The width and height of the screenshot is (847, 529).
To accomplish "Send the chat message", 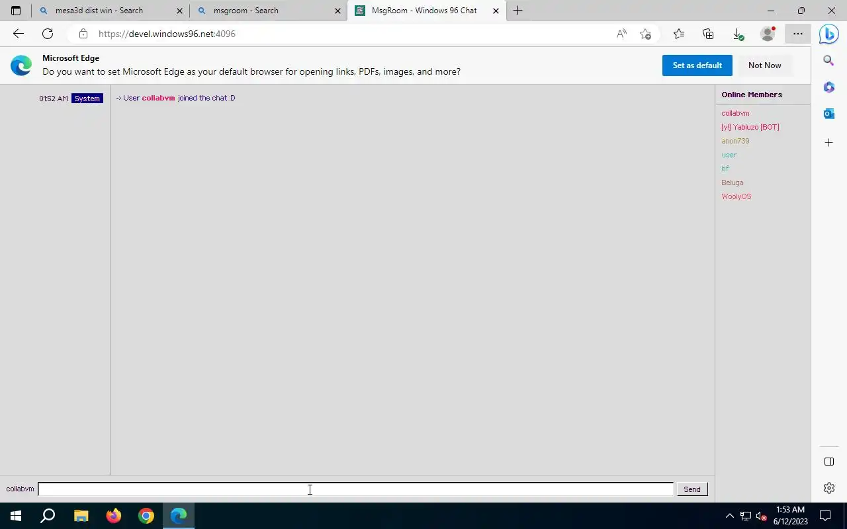I will pyautogui.click(x=691, y=489).
